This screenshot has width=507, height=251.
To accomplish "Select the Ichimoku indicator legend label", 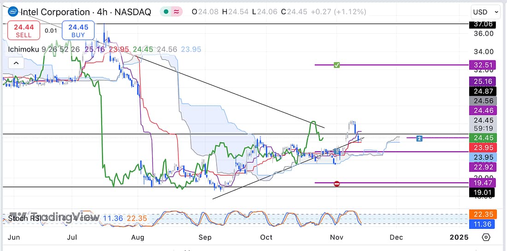I will (x=23, y=49).
